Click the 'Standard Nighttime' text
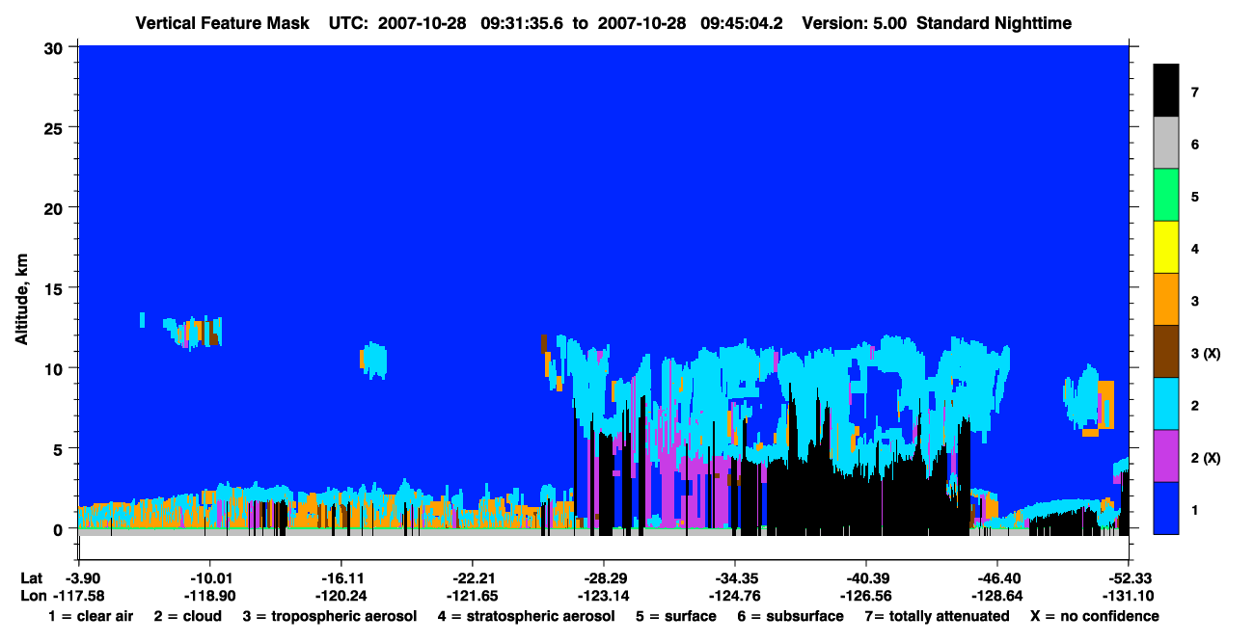The width and height of the screenshot is (1254, 643). tap(995, 23)
